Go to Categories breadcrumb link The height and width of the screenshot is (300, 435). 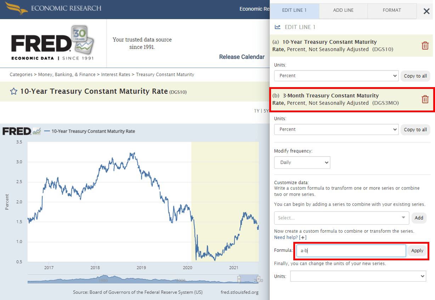[x=21, y=75]
